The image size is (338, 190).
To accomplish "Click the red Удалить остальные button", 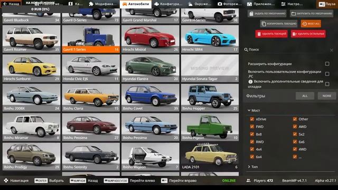I will tap(308, 34).
